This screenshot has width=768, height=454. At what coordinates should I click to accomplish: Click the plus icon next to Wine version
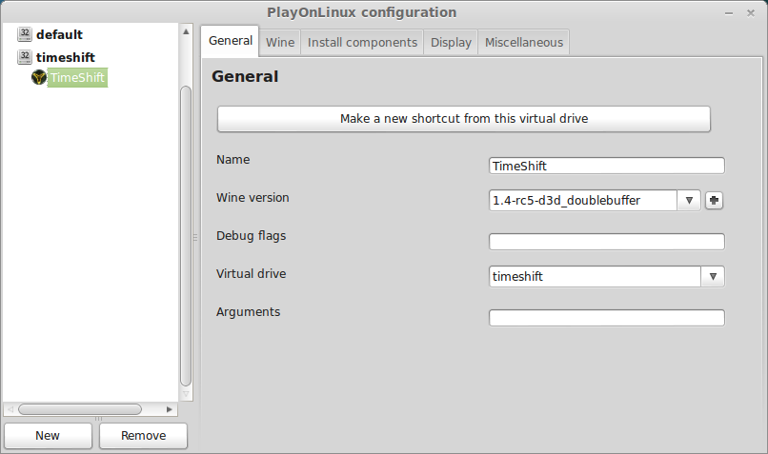click(x=714, y=200)
